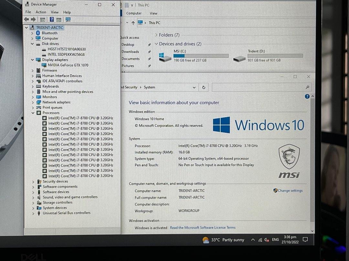Open Read the Microsoft Software License Terms link

click(203, 227)
